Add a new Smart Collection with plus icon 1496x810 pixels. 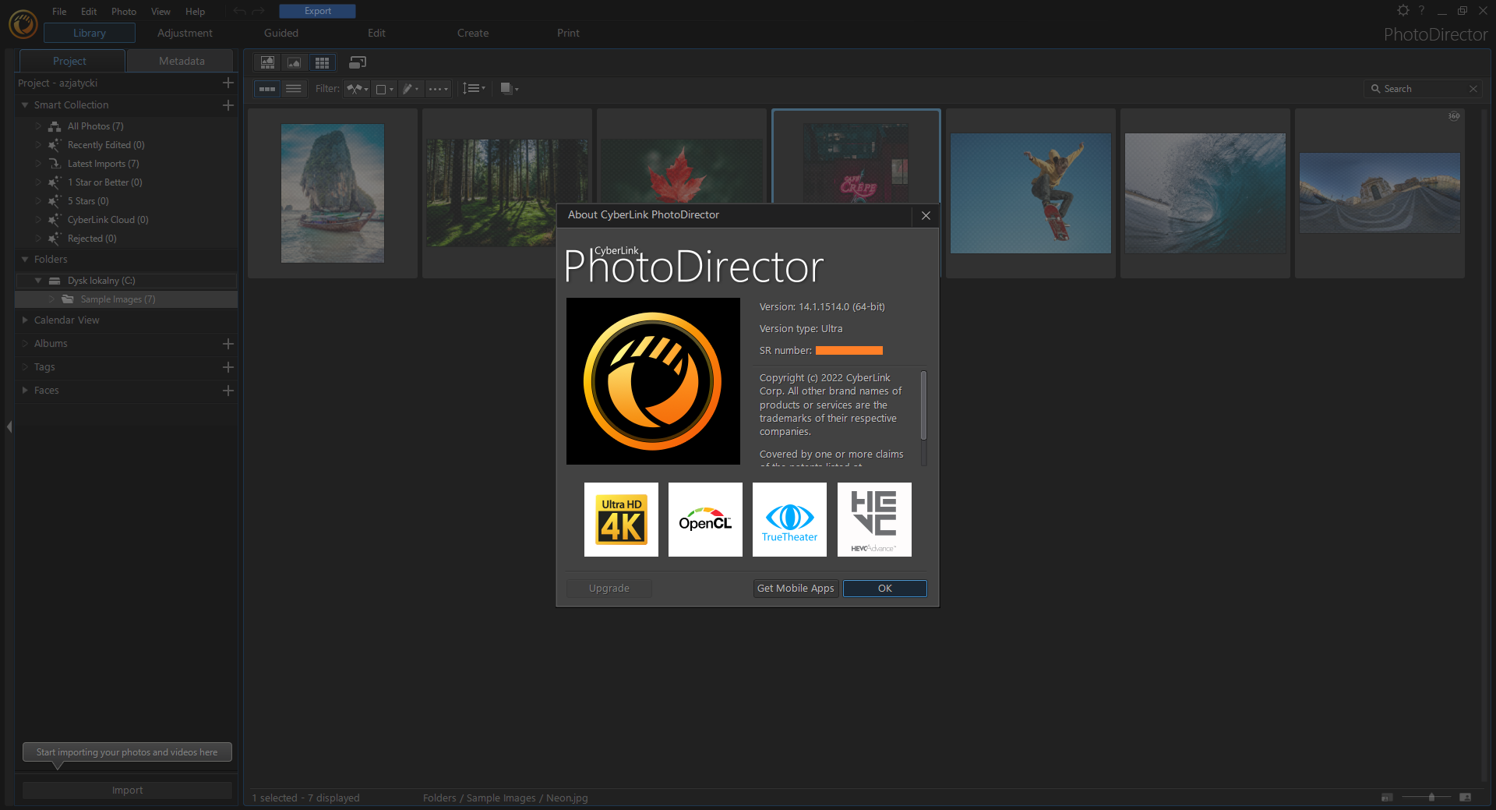point(228,105)
